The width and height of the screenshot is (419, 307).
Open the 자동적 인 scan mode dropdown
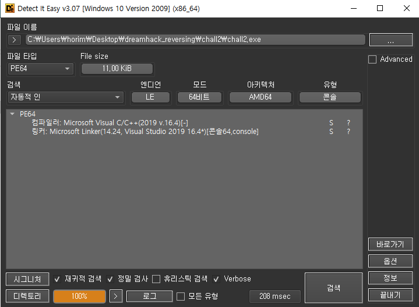[65, 97]
